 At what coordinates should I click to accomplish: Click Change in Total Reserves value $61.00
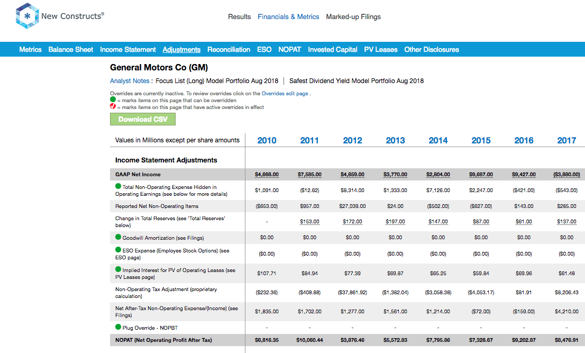point(524,222)
